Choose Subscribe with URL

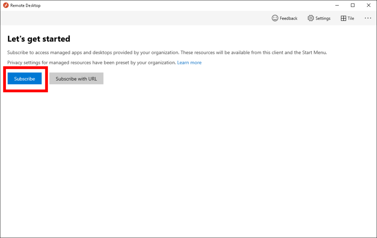click(x=76, y=78)
